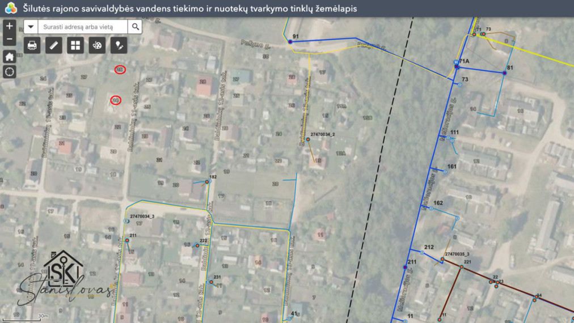
Task: Select the node labeled 27470034_2
Action: (x=308, y=139)
